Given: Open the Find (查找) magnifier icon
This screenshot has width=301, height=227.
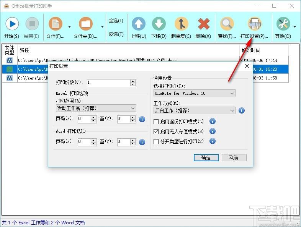Looking at the screenshot, I should 227,24.
